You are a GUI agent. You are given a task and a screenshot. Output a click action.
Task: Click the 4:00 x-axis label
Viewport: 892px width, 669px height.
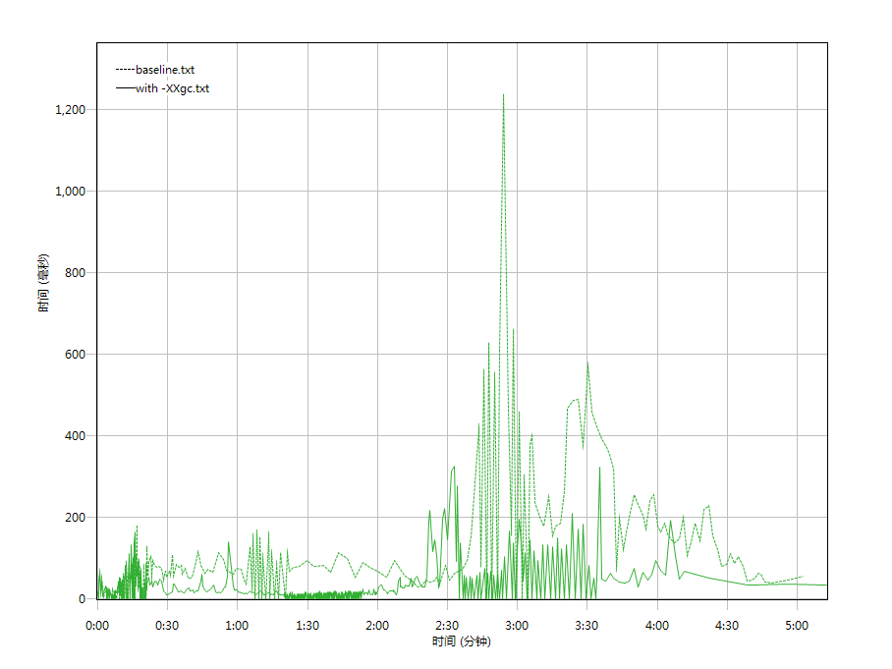[657, 626]
